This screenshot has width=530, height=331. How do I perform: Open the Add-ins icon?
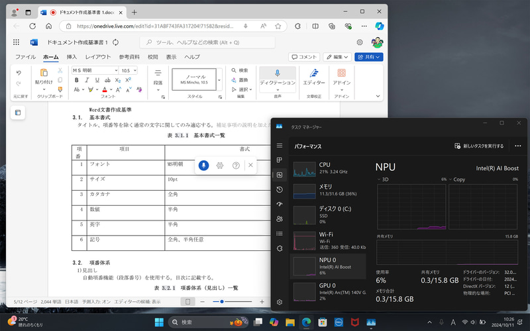(341, 73)
